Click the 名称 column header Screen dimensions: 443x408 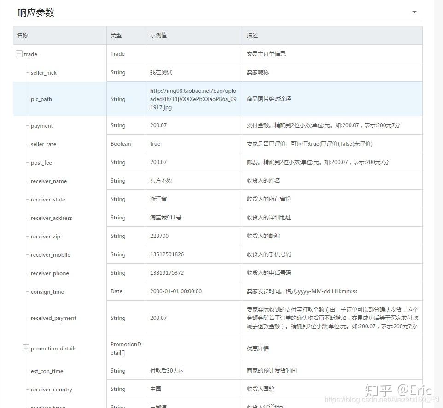pyautogui.click(x=22, y=35)
